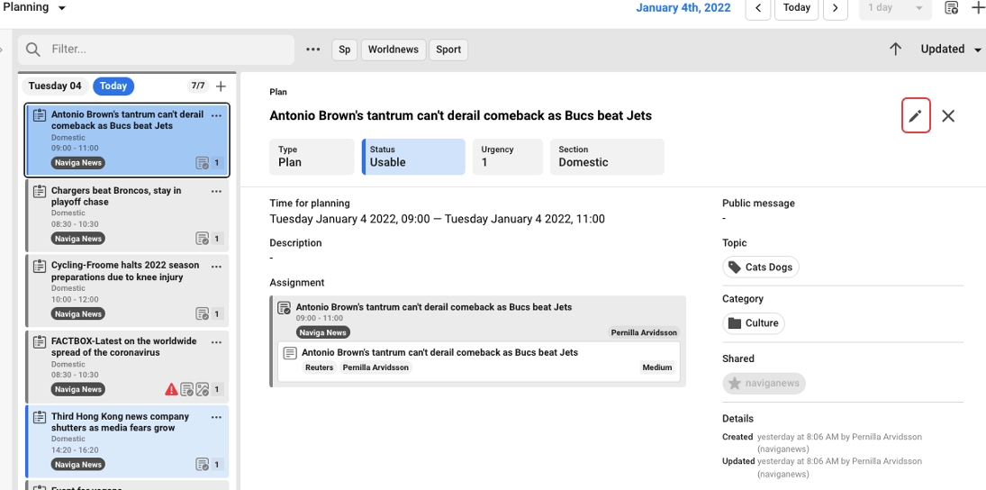Open the Planning dropdown menu
The width and height of the screenshot is (986, 490).
[x=34, y=8]
